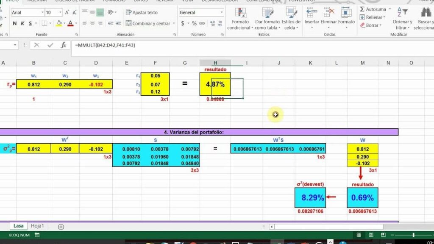Cancel formula entry X button
Screen dimensions: 434x244
(36, 45)
